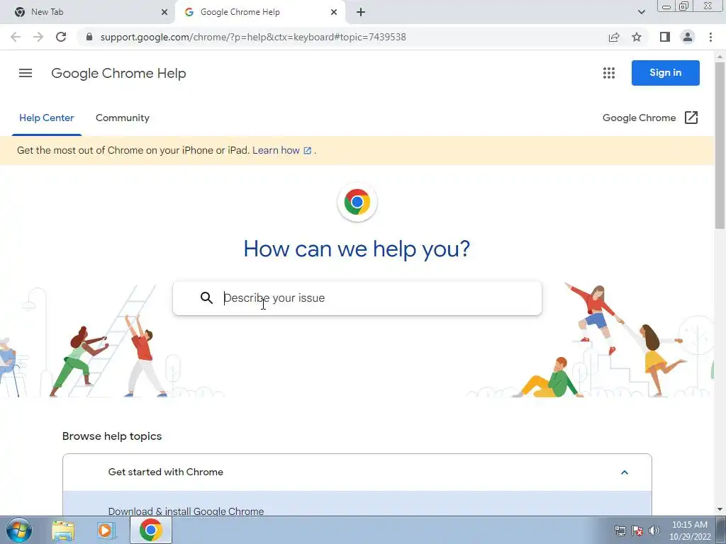
Task: Open the Google apps grid
Action: coord(609,73)
